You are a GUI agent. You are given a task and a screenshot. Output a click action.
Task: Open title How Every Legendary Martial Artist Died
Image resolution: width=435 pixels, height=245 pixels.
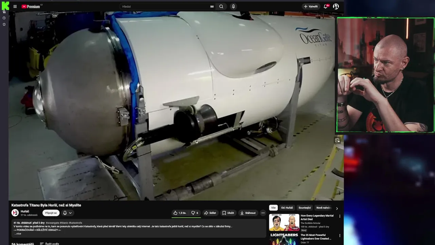coord(317,217)
